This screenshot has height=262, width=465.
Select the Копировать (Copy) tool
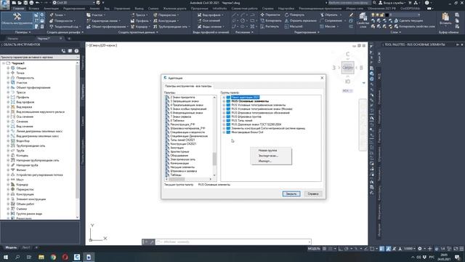coord(271,21)
